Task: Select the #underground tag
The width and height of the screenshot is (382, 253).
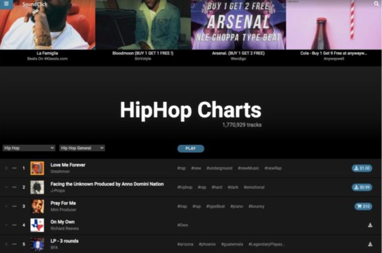Action: point(219,168)
